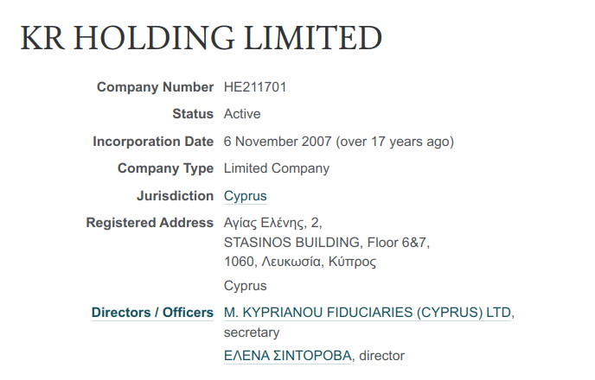The width and height of the screenshot is (595, 380).
Task: Click the KR HOLDING LIMITED page heading
Action: (201, 37)
